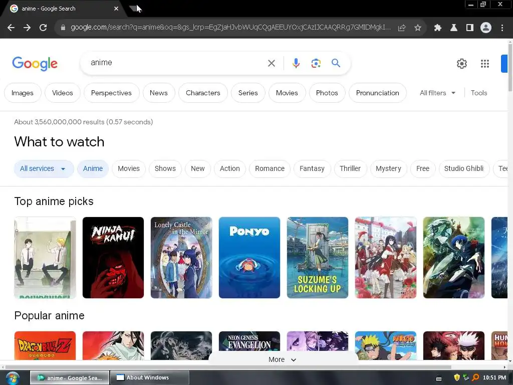Open the security shield tray icon
The height and width of the screenshot is (385, 513).
(457, 378)
